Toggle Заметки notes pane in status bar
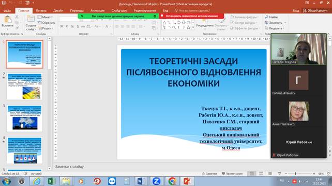The height and width of the screenshot is (186, 332). 209,174
